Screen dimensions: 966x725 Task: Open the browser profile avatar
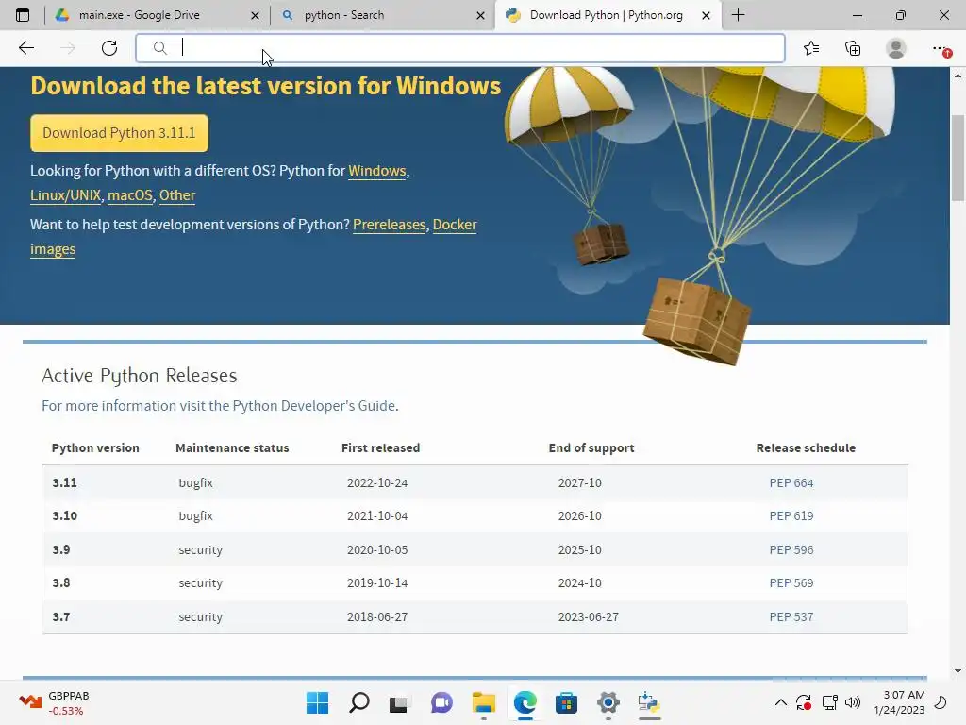[895, 48]
